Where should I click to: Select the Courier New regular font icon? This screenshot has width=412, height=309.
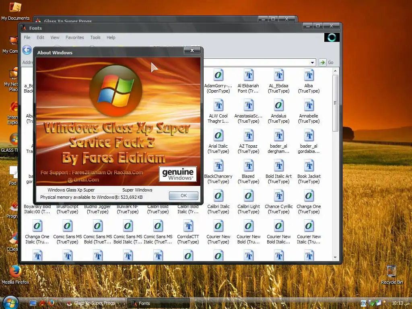point(218,226)
